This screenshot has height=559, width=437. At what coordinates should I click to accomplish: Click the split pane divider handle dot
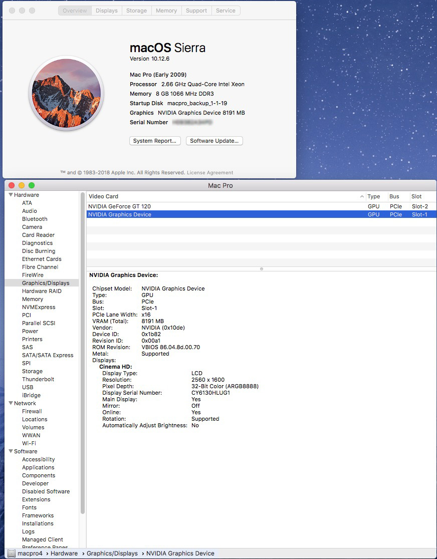[262, 269]
